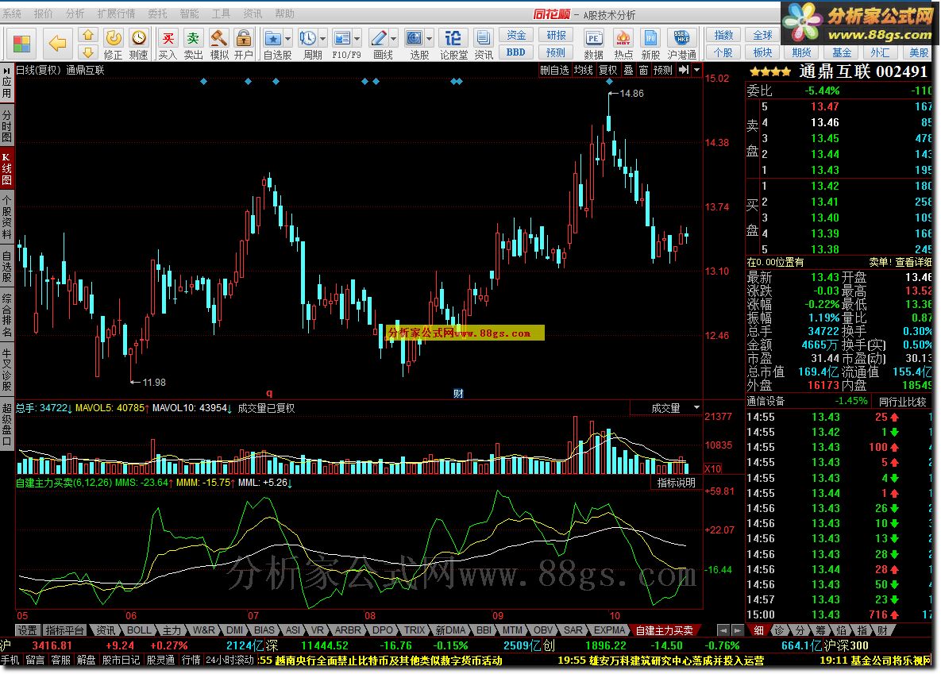Open 指标说明 indicator description
941x674 pixels.
point(677,483)
